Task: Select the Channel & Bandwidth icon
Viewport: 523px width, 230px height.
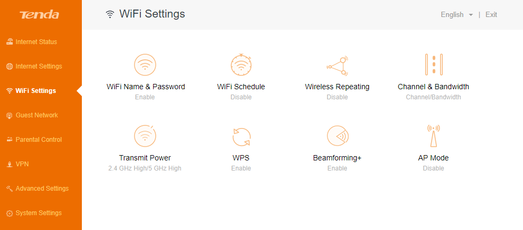Action: coord(433,64)
